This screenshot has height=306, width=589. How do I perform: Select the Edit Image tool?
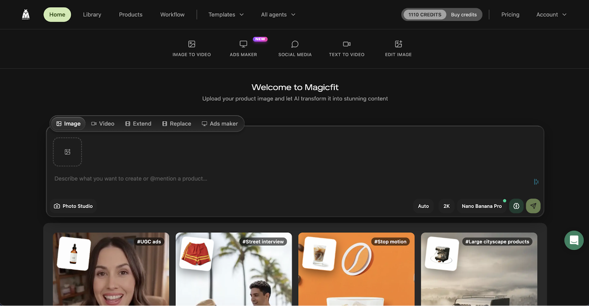pyautogui.click(x=398, y=48)
